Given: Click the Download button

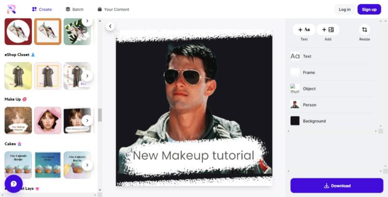Looking at the screenshot, I should 337,186.
